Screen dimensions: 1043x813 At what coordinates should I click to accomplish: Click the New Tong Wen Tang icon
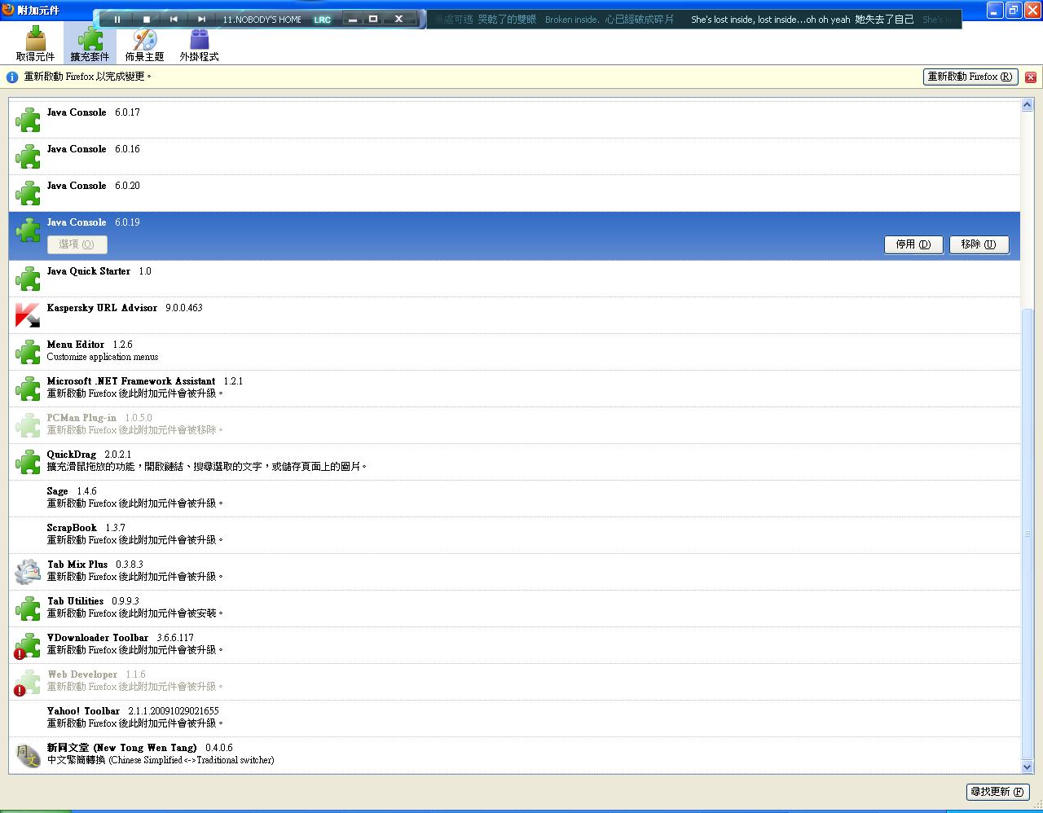[28, 755]
